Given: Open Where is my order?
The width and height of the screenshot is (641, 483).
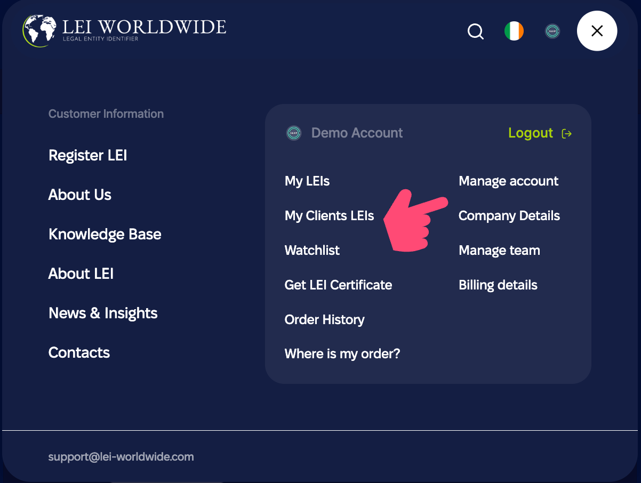Looking at the screenshot, I should point(342,354).
